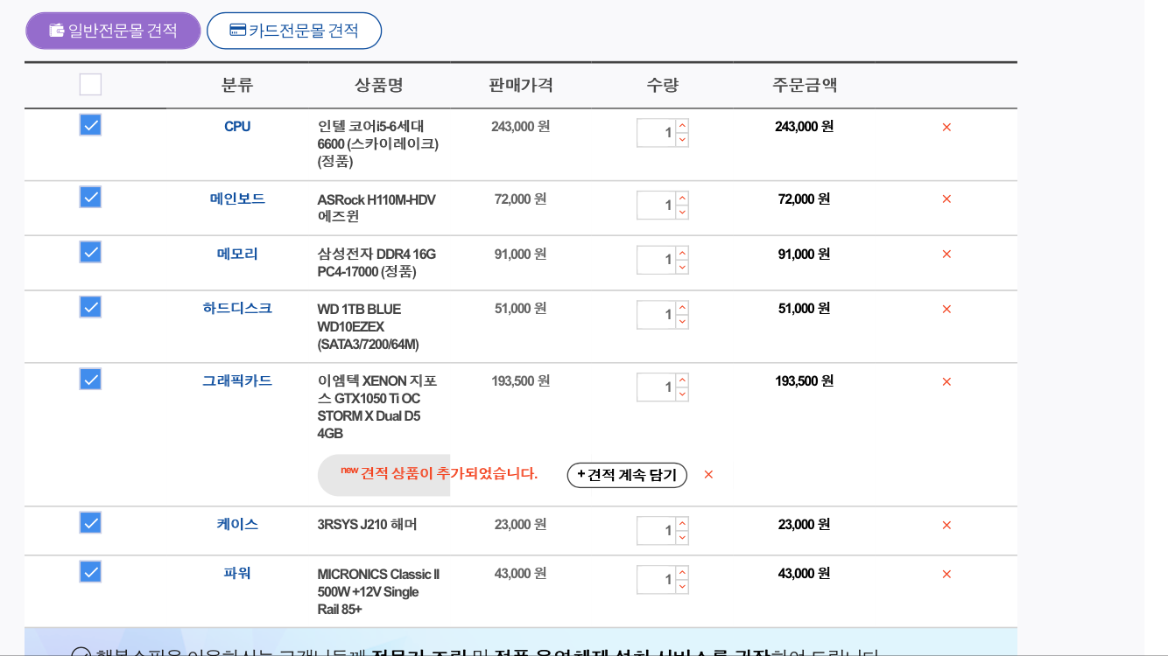Toggle the select-all checkbox in header

coord(90,85)
